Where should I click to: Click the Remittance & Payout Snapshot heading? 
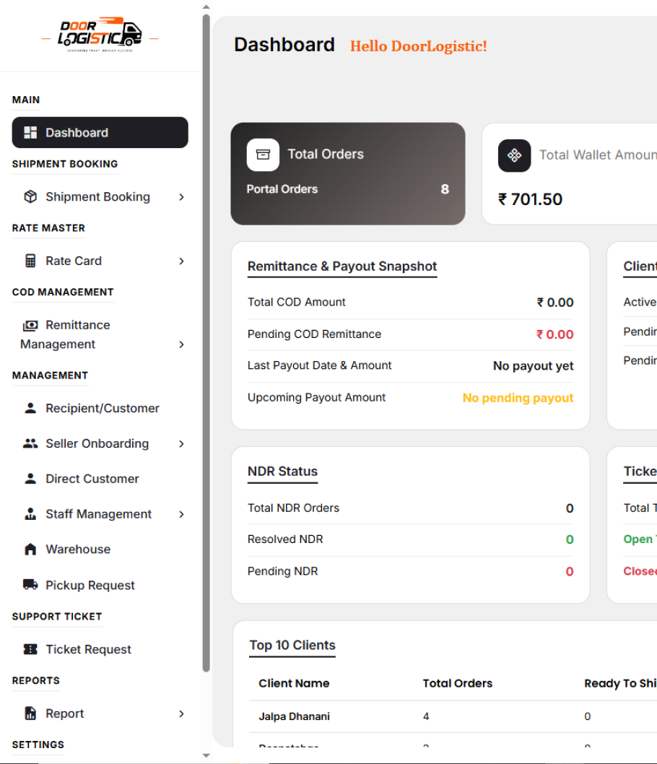[x=342, y=266]
